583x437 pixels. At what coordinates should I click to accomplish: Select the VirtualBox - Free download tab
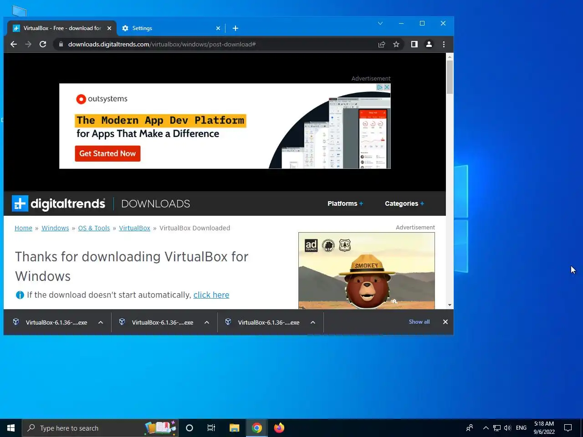62,28
